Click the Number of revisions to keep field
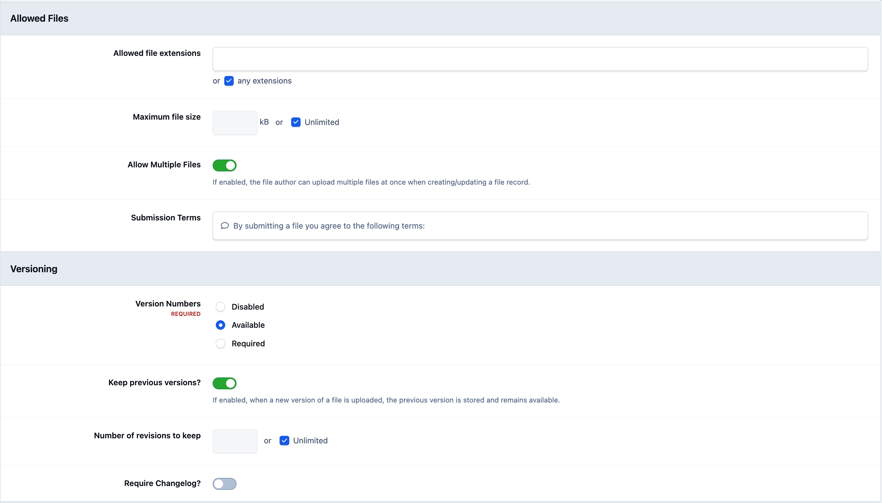 click(235, 441)
